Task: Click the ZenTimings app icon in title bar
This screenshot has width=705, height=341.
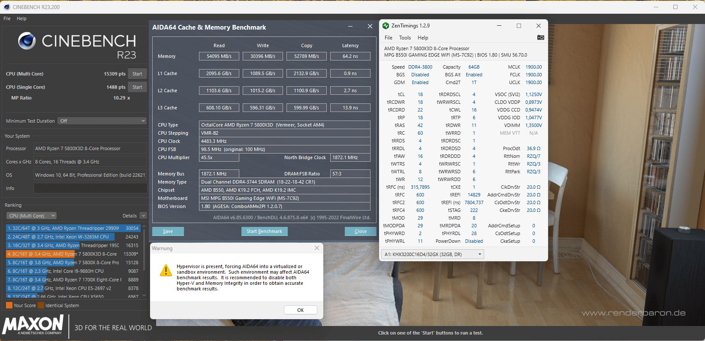Action: click(386, 26)
